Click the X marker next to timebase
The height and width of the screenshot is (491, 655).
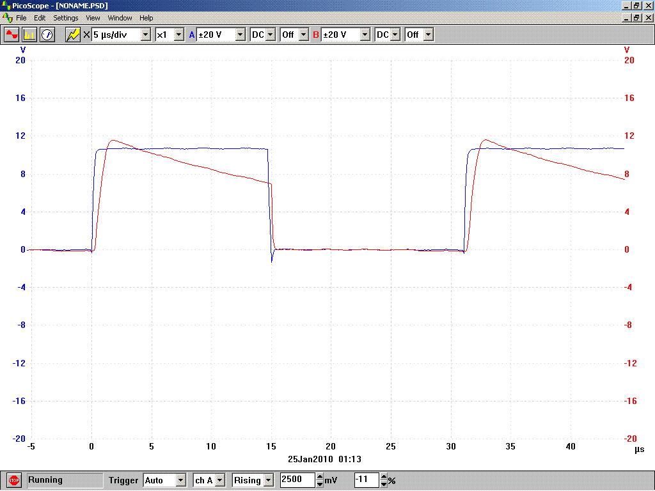click(86, 35)
